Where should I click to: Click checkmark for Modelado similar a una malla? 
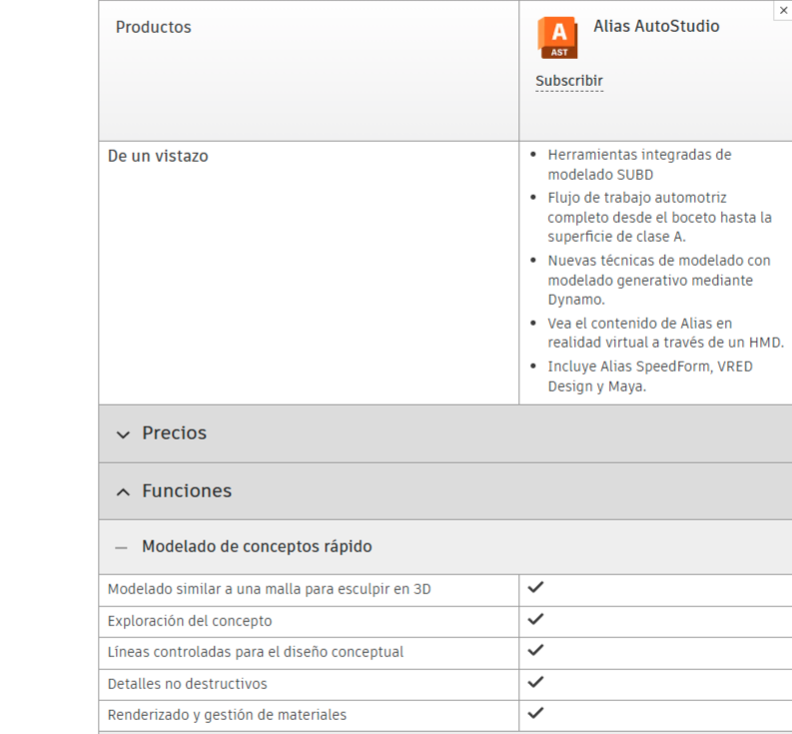click(x=535, y=588)
